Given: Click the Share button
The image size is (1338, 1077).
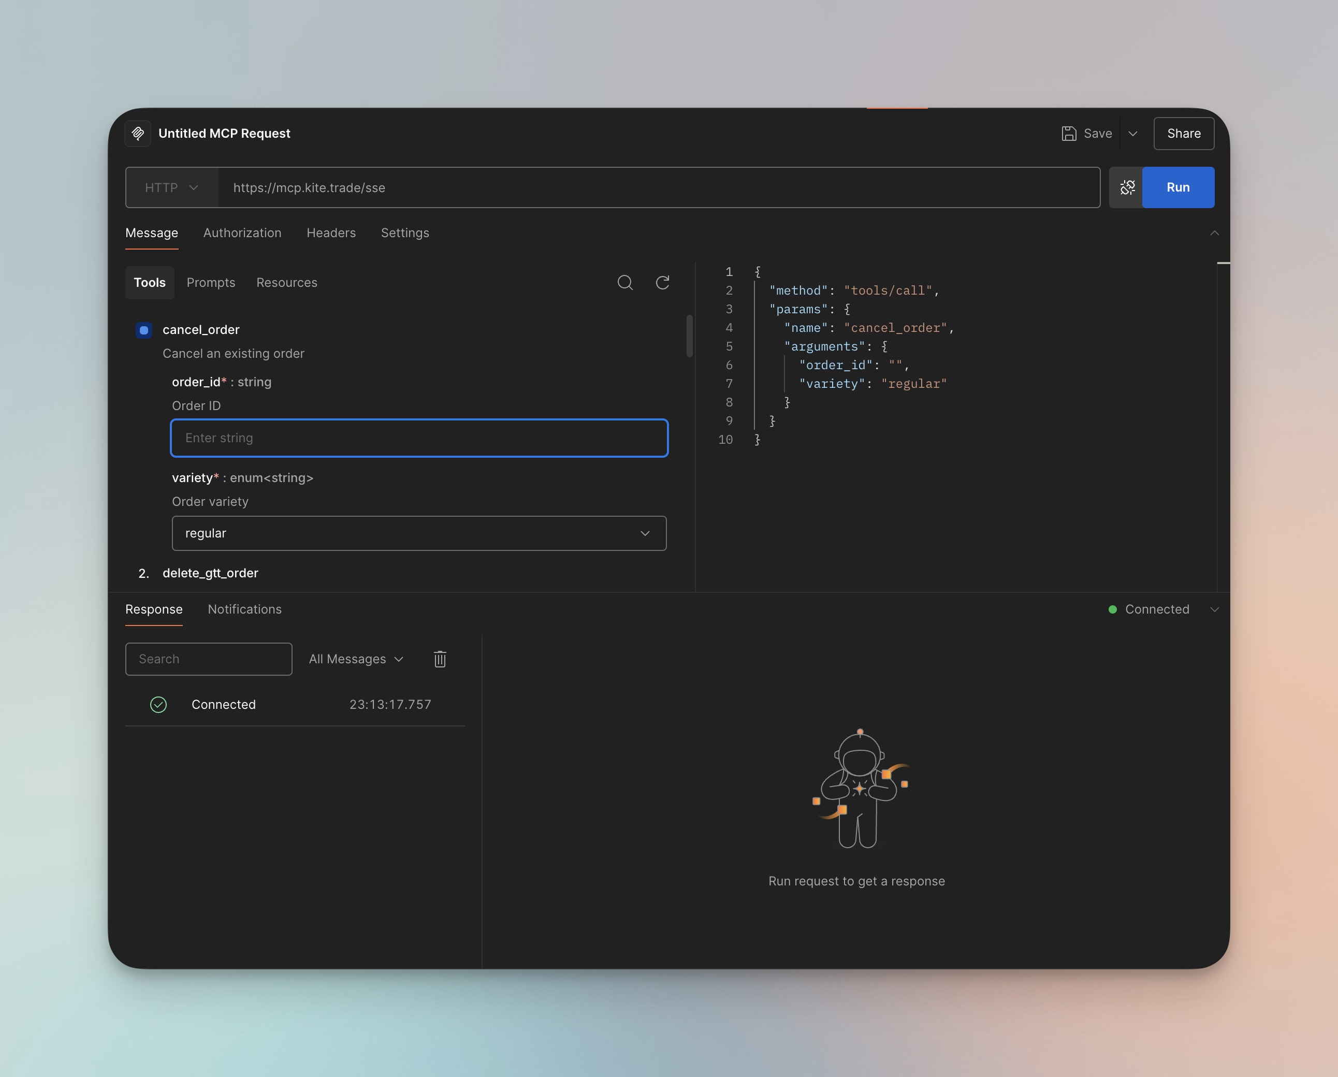Looking at the screenshot, I should pos(1184,134).
